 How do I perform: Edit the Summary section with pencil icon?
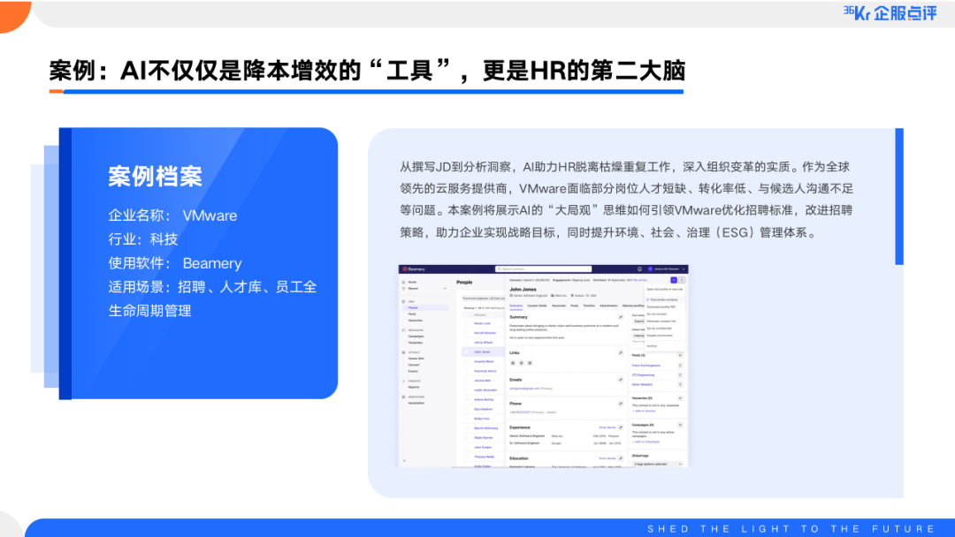(621, 317)
